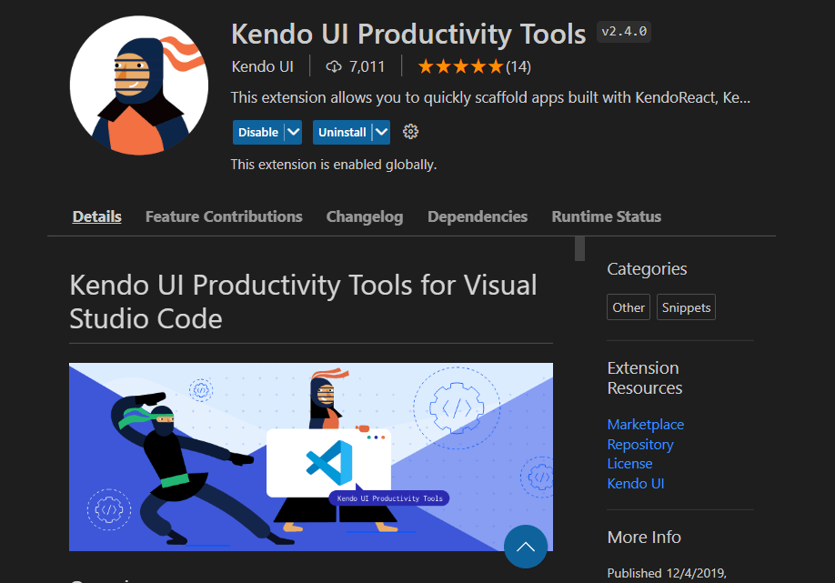Click the Published 12/4/2019 text
This screenshot has width=835, height=583.
point(667,573)
